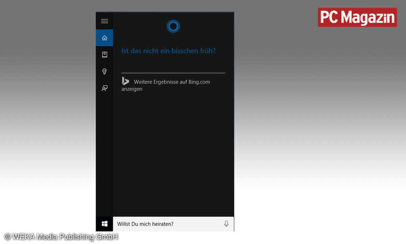Screen dimensions: 406x244
Task: Open the Reminders lightbulb icon
Action: (105, 71)
